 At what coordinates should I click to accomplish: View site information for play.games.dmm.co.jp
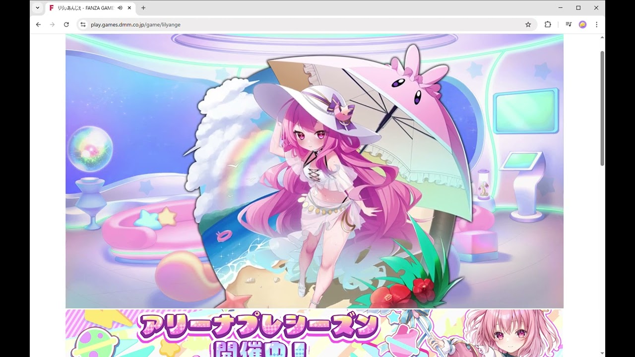tap(83, 24)
